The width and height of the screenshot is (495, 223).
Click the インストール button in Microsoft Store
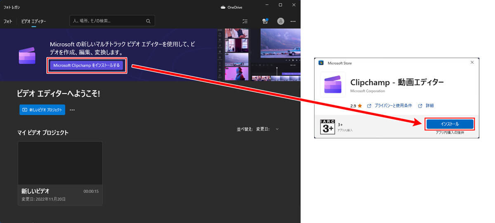pyautogui.click(x=450, y=124)
